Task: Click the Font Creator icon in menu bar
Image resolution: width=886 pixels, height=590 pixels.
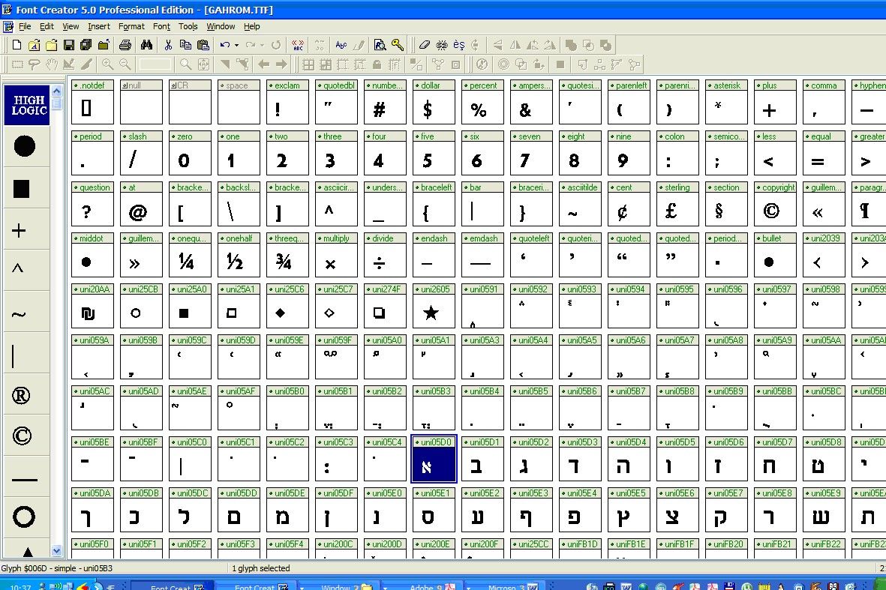Action: [x=8, y=26]
